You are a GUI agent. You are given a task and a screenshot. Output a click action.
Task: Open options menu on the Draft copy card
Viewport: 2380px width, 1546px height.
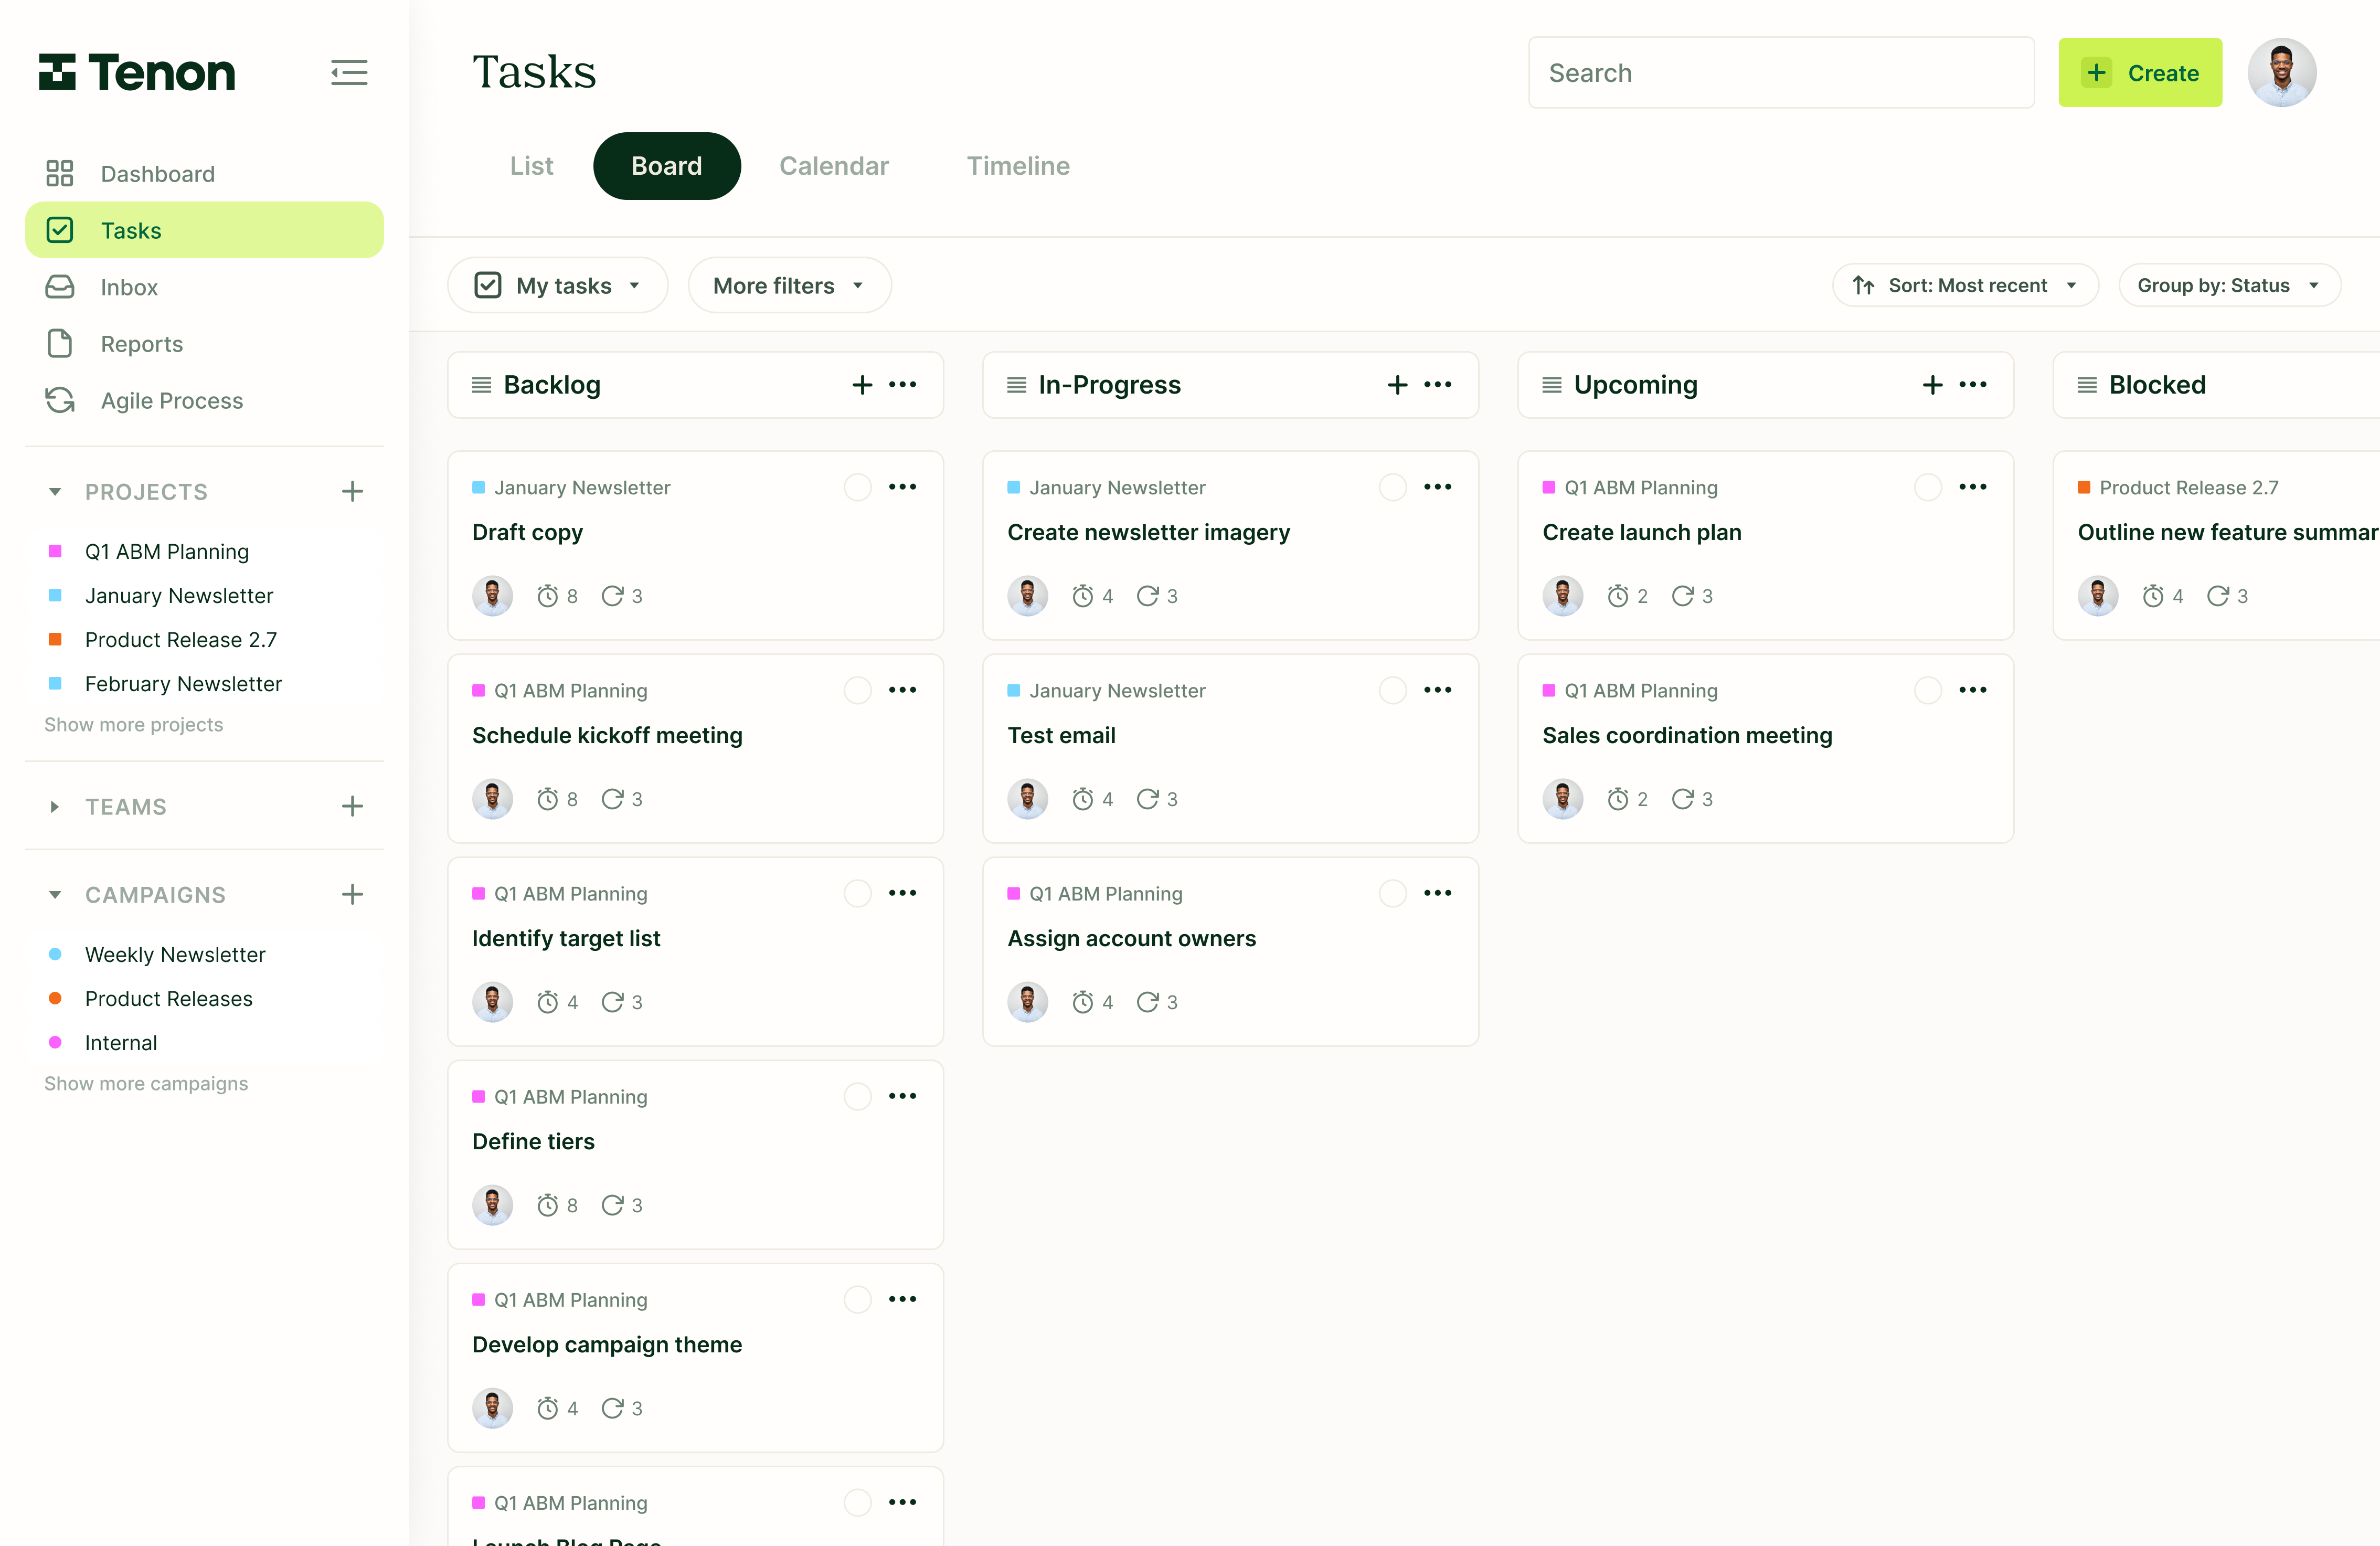[x=903, y=487]
